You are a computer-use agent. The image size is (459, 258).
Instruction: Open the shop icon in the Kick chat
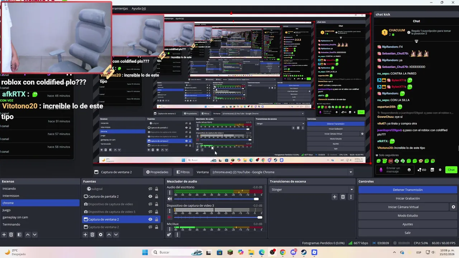[x=432, y=170]
